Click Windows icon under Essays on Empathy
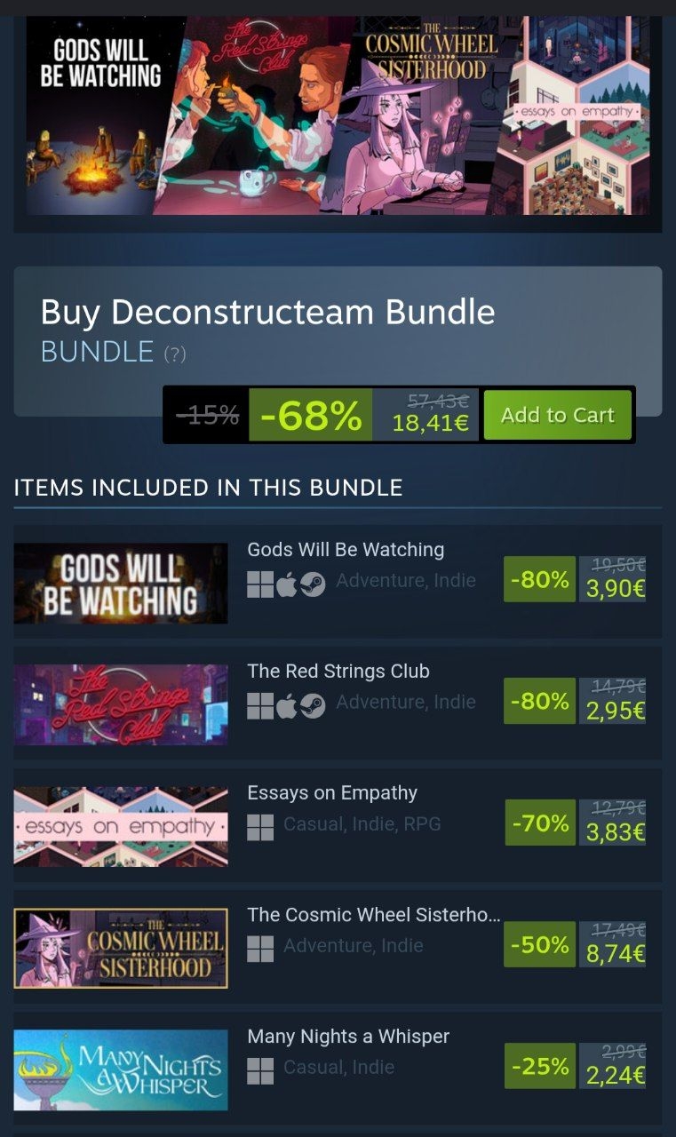This screenshot has width=676, height=1137. pos(260,828)
